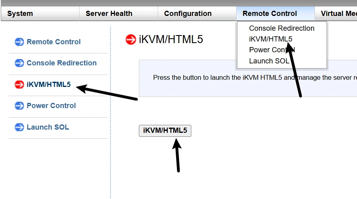Click blue arrow icon beside Power Control
Image resolution: width=357 pixels, height=199 pixels.
pyautogui.click(x=19, y=106)
